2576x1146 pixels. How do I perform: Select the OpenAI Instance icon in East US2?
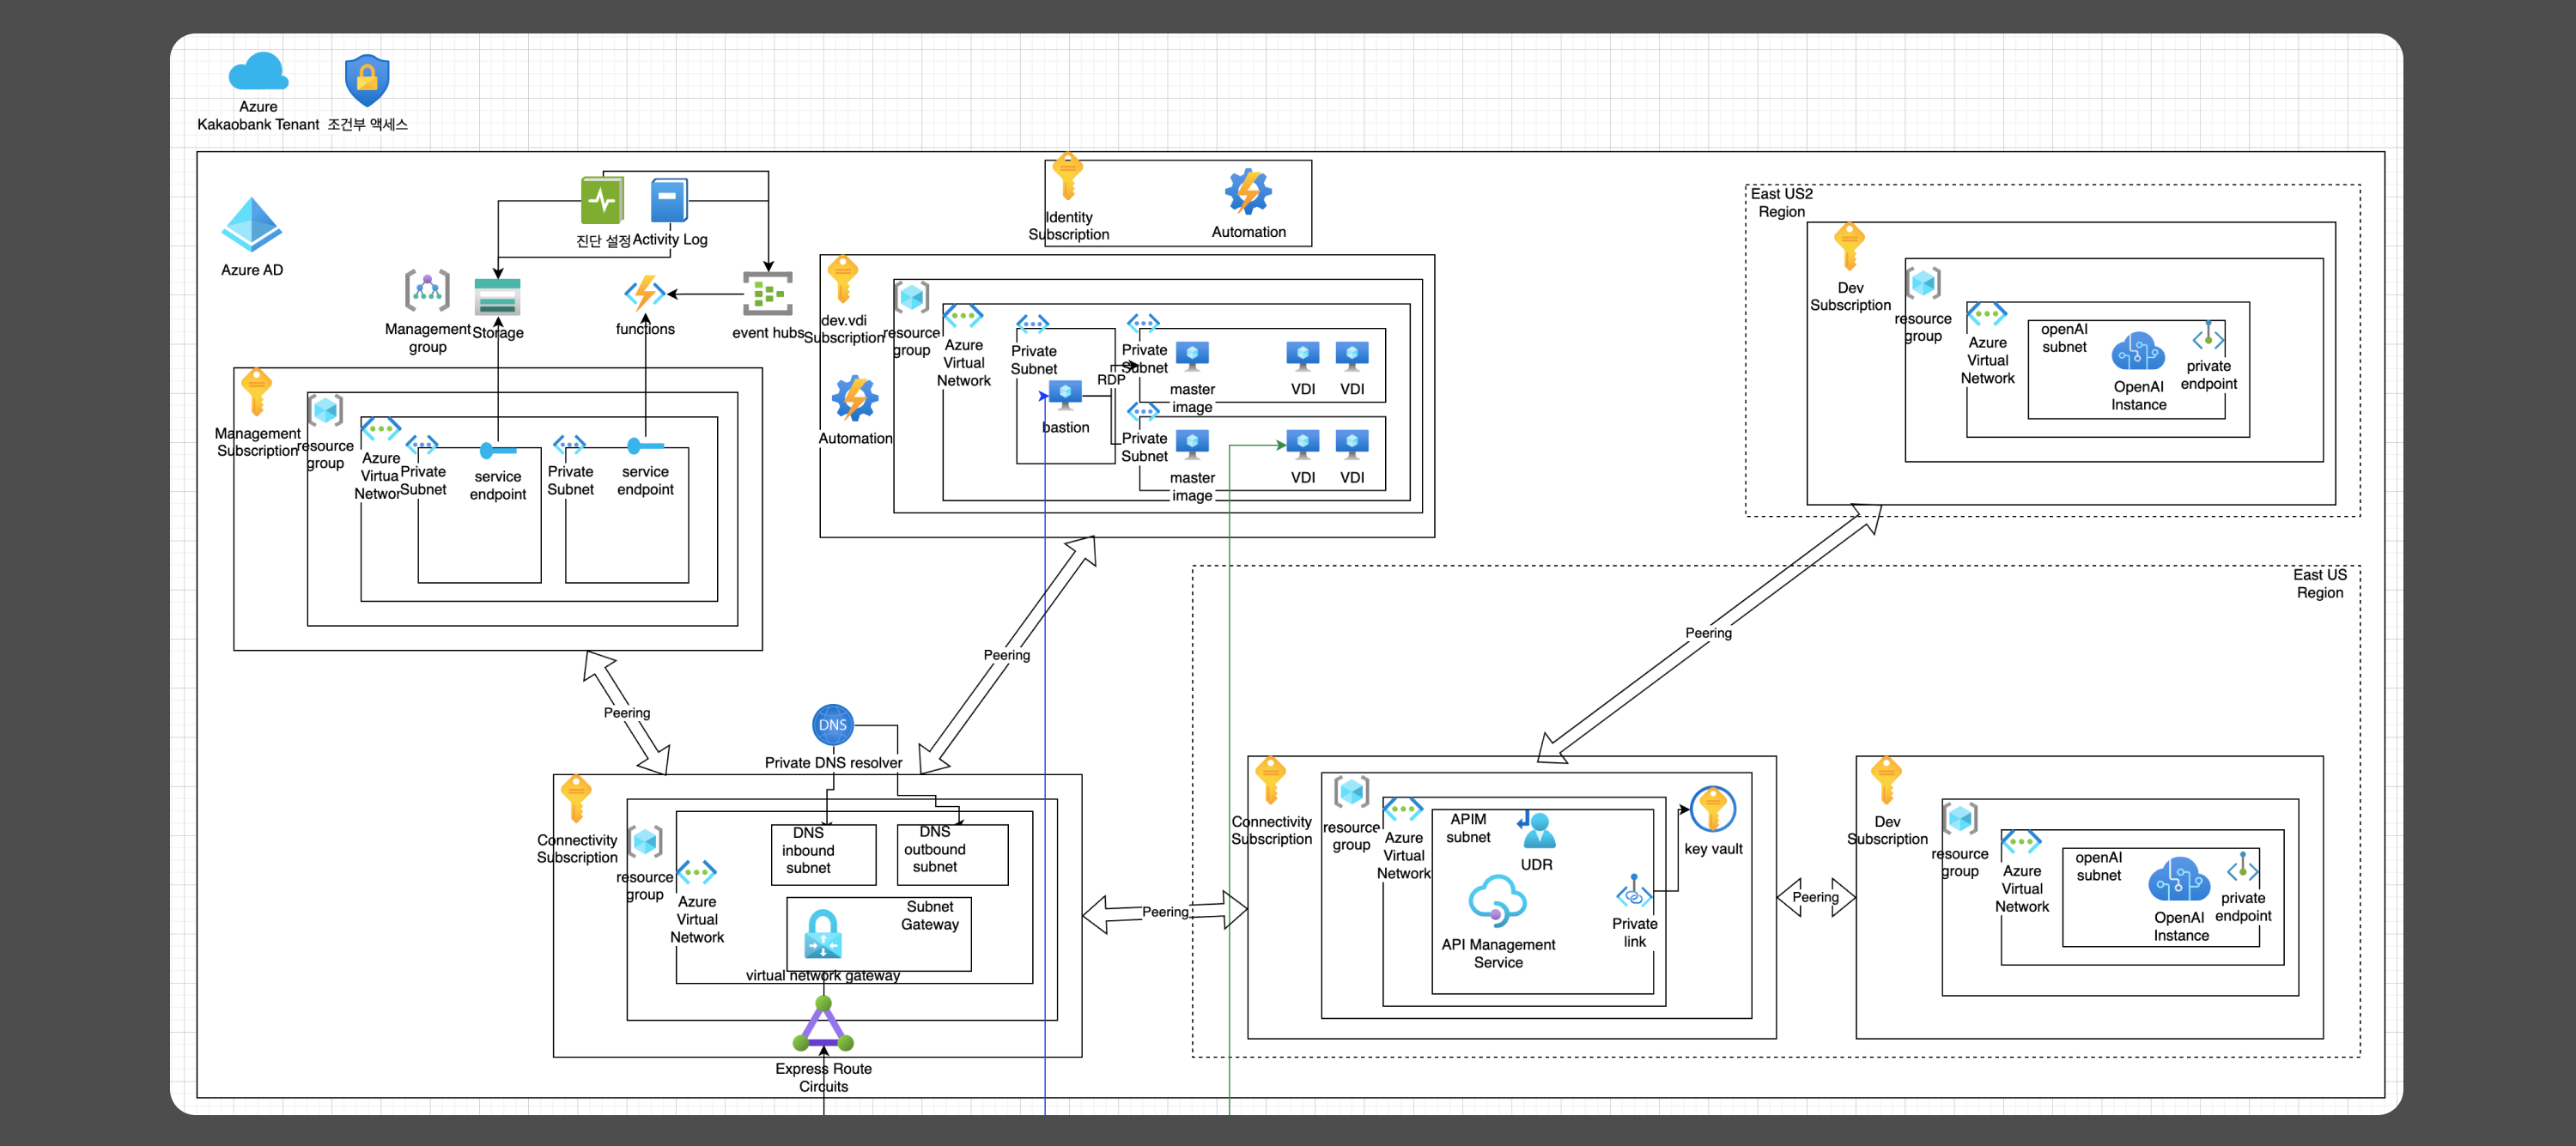tap(2138, 352)
